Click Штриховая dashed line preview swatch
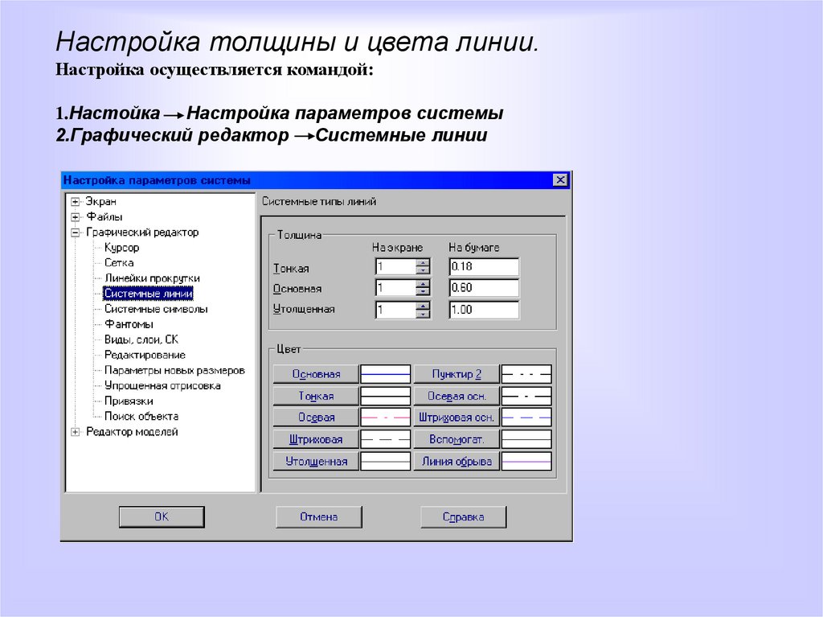Viewport: 823px width, 617px height. point(385,439)
